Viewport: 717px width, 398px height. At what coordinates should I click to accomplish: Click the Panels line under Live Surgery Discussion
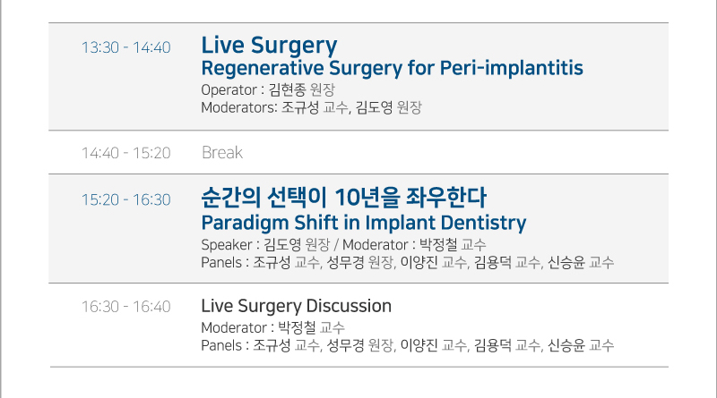point(408,345)
